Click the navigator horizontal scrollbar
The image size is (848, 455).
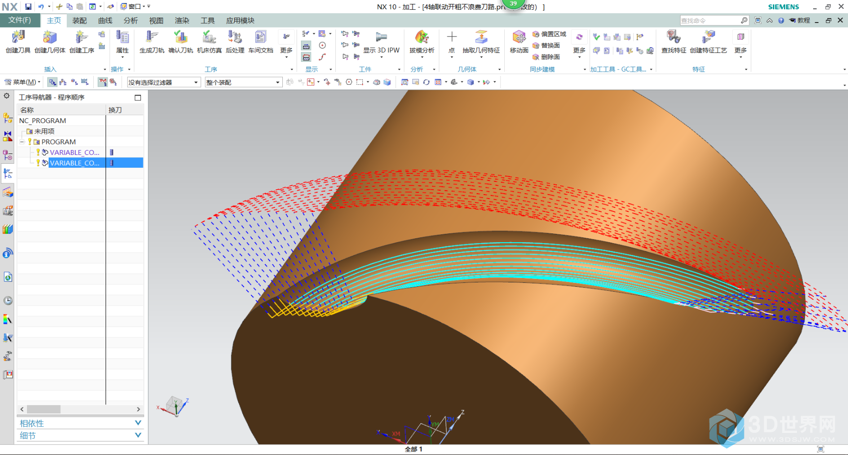pyautogui.click(x=44, y=409)
